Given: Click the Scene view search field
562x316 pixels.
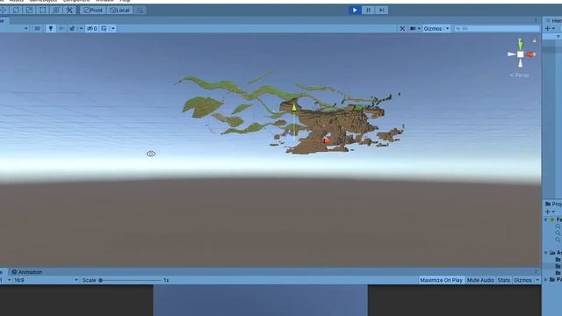Looking at the screenshot, I should (496, 28).
